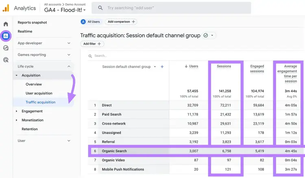This screenshot has width=305, height=178.
Task: Click the Add filter button
Action: point(92,44)
